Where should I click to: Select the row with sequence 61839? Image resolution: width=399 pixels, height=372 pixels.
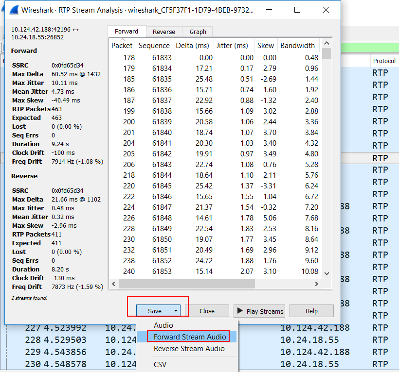(215, 121)
